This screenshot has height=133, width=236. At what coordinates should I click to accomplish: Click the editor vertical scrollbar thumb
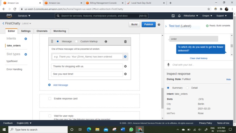[163, 98]
